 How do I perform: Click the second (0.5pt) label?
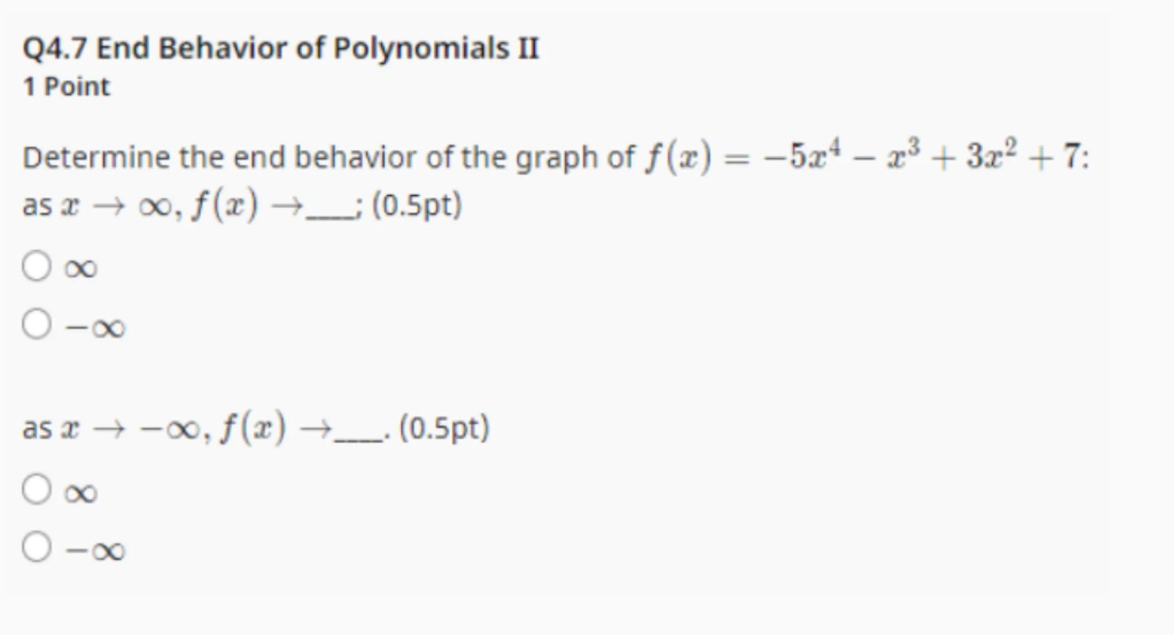(444, 428)
